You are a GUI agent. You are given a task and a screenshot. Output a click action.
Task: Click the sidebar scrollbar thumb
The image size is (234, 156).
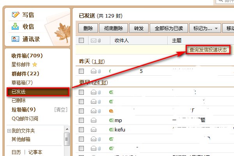coord(67,139)
